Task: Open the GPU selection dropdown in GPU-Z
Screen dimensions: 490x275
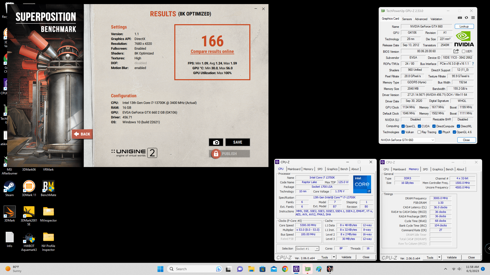Action: 407,140
